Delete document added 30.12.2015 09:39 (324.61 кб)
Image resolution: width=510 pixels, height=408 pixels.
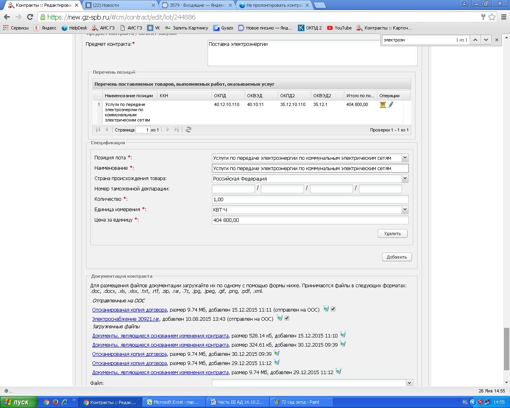pyautogui.click(x=343, y=344)
